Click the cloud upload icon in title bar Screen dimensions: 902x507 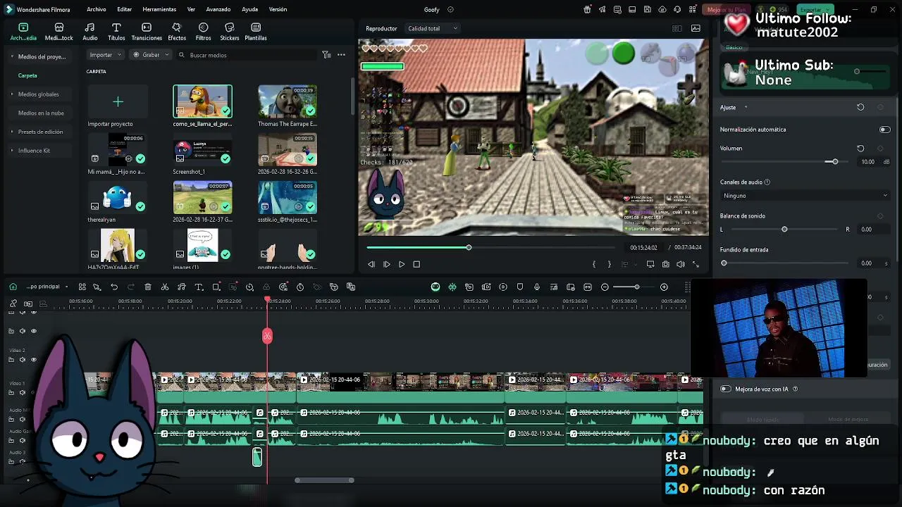point(662,10)
